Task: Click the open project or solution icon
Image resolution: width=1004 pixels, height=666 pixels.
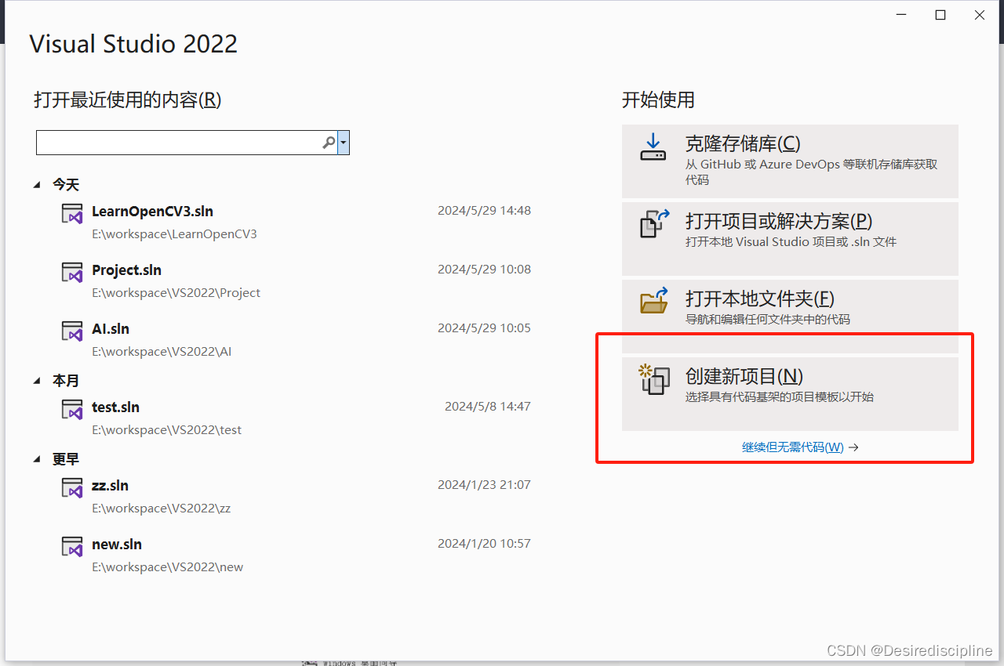Action: (655, 223)
